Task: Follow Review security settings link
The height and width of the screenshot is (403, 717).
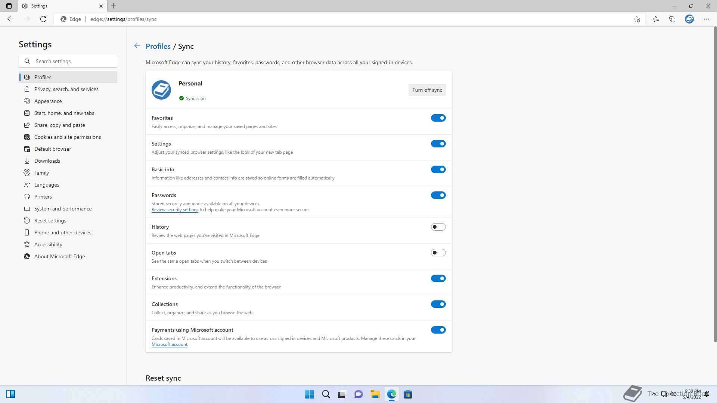Action: click(175, 210)
